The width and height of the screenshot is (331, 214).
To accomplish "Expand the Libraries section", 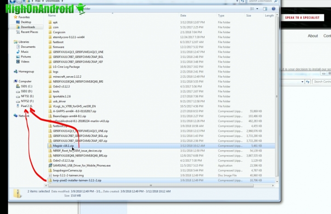I will 23,42.
